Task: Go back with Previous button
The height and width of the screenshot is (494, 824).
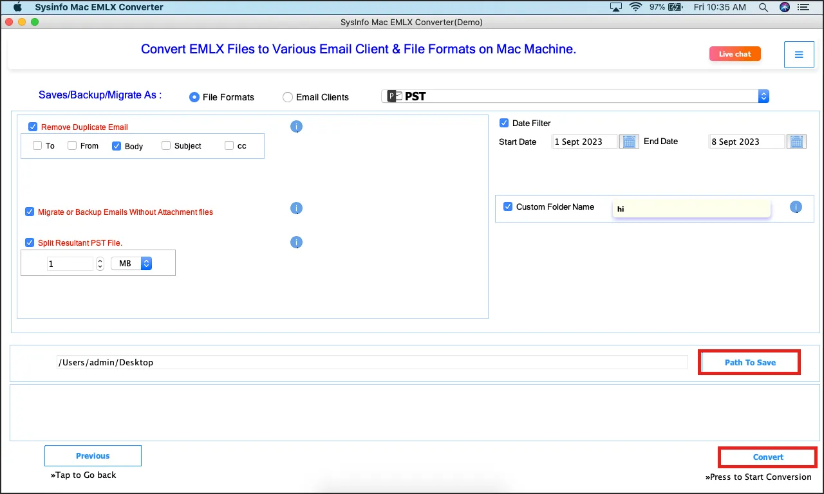Action: [x=93, y=456]
